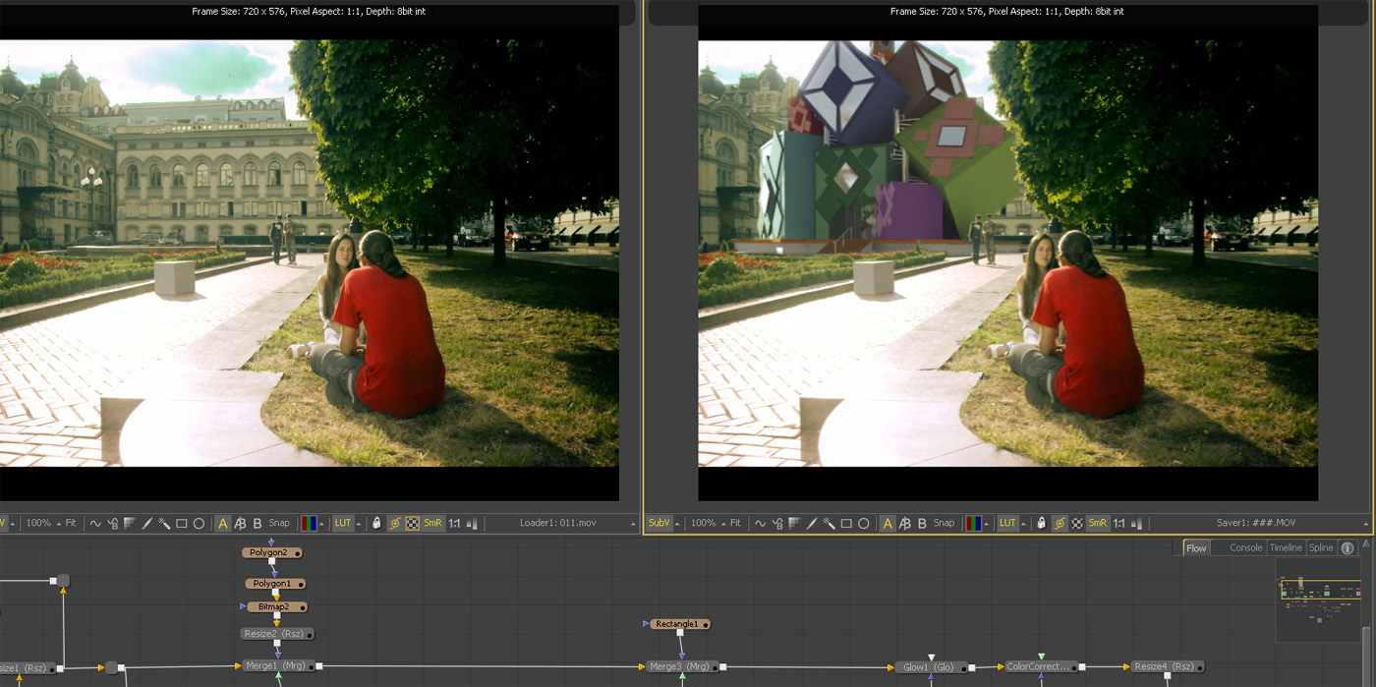Select the Ellipse mask tool in left viewer

click(199, 524)
